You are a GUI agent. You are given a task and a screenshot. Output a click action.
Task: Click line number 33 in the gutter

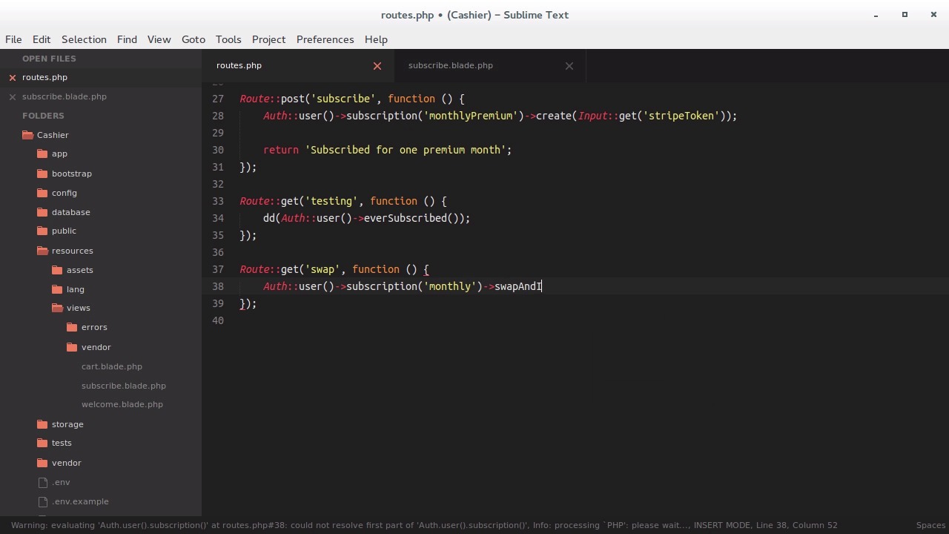click(218, 201)
